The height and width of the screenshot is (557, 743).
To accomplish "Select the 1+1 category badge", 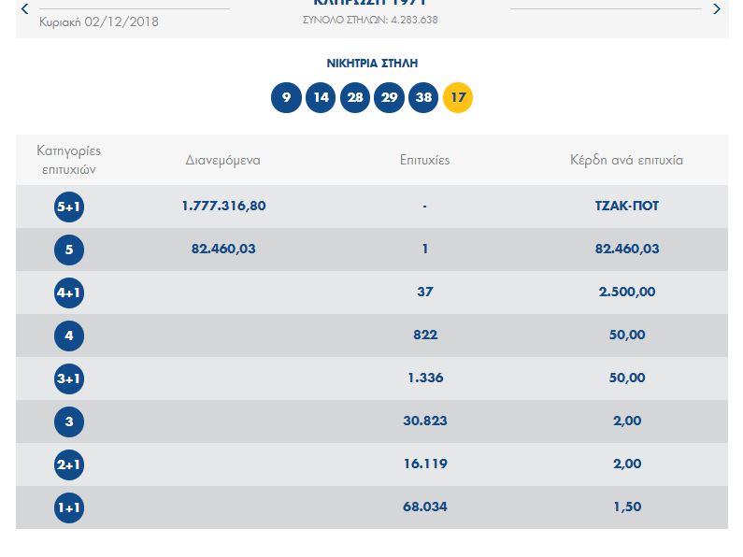I will pos(69,507).
